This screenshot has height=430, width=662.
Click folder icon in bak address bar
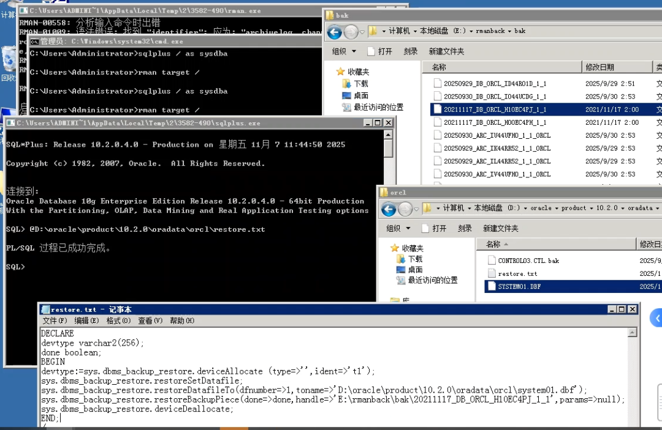(373, 31)
